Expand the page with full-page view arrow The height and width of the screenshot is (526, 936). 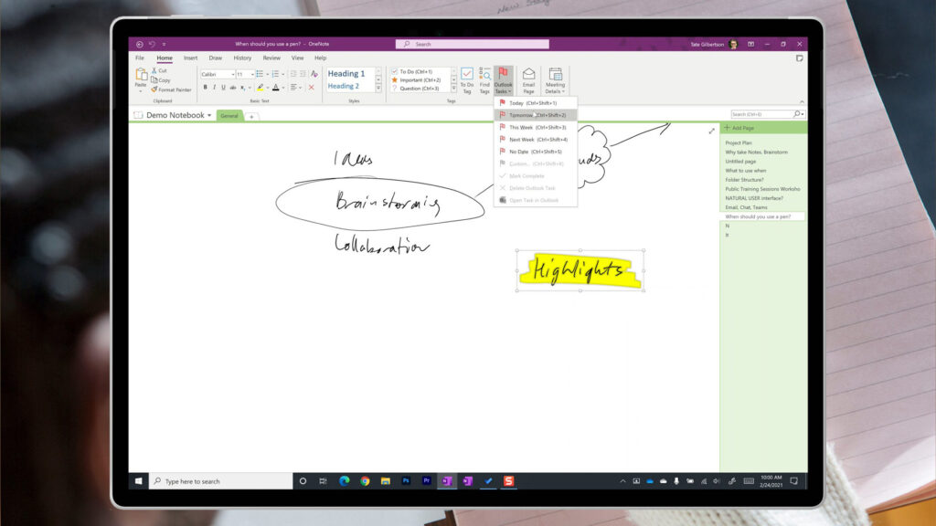tap(712, 131)
